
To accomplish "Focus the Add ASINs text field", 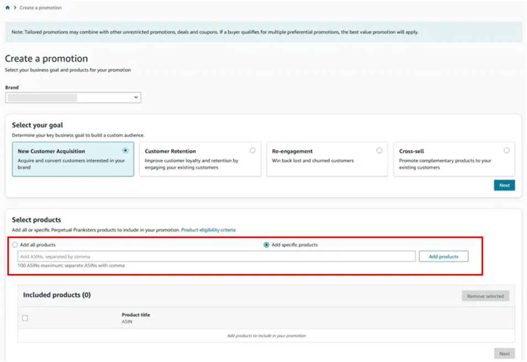I will (x=216, y=256).
